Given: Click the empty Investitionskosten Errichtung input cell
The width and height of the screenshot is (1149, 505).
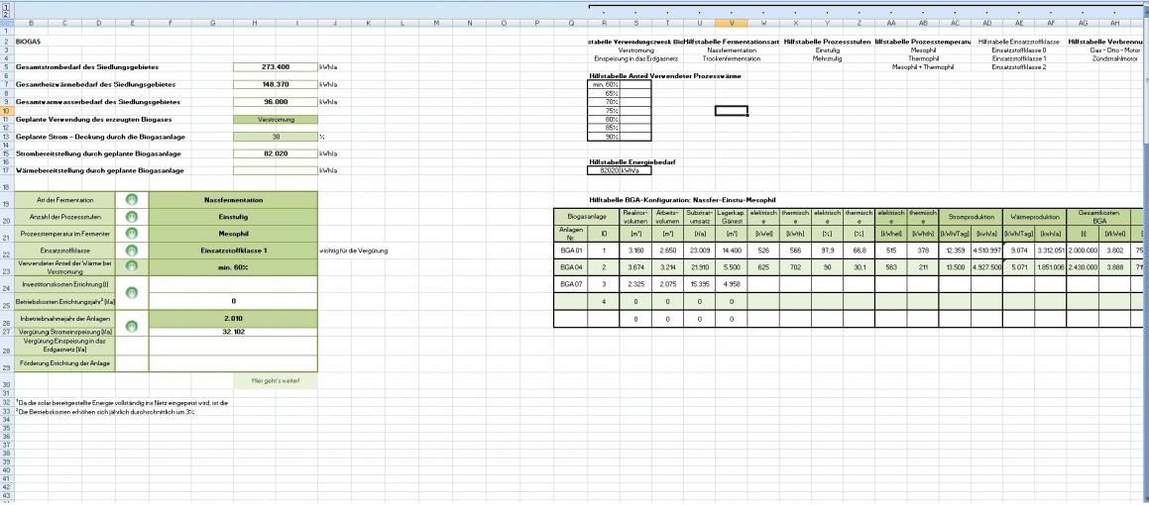Looking at the screenshot, I should [x=233, y=284].
